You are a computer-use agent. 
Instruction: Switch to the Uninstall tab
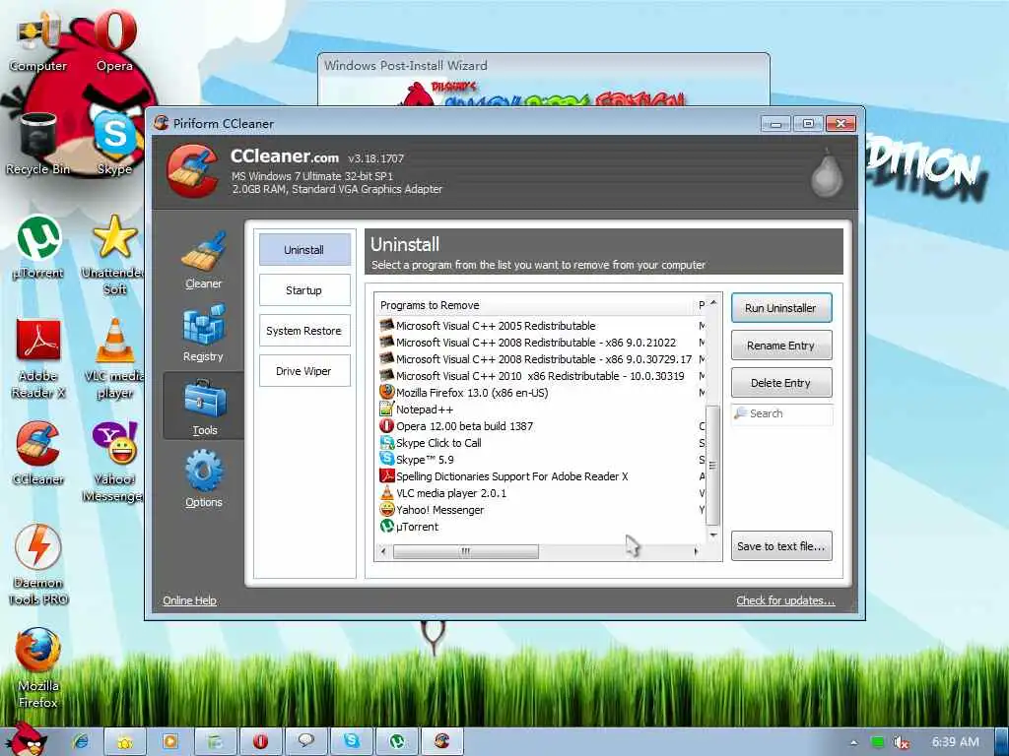(304, 249)
